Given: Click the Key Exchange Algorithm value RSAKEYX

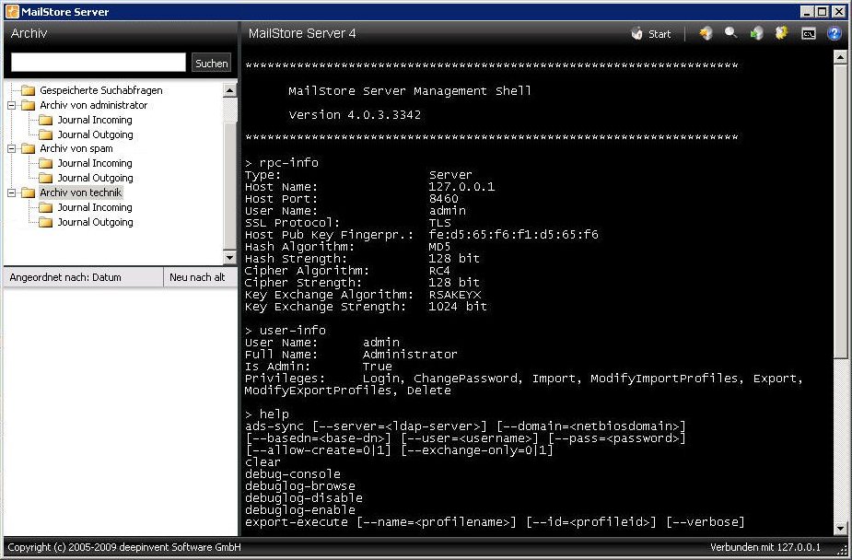Looking at the screenshot, I should (455, 295).
